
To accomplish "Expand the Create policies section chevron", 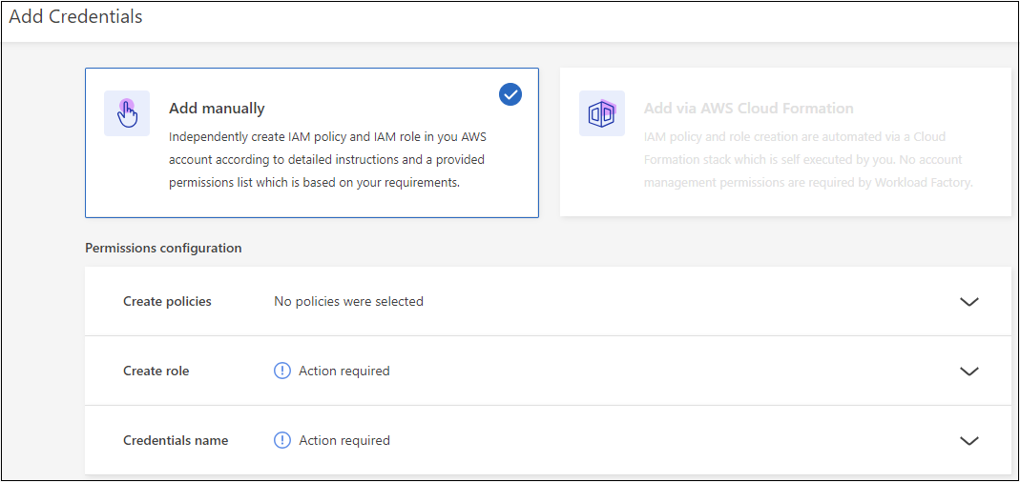I will pyautogui.click(x=968, y=302).
